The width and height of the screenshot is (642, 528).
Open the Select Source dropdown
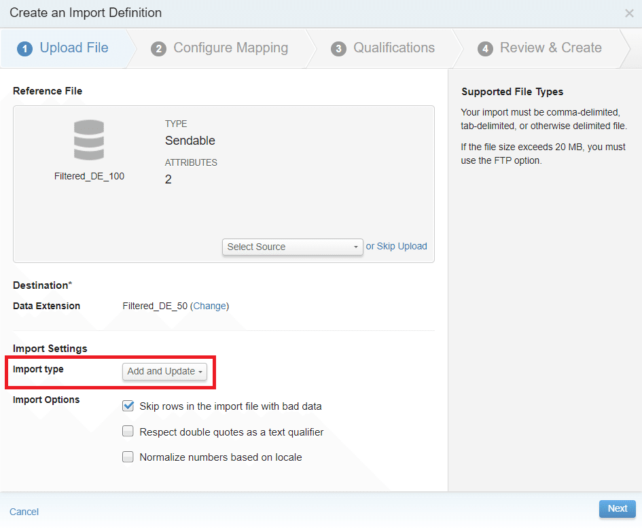pyautogui.click(x=292, y=247)
